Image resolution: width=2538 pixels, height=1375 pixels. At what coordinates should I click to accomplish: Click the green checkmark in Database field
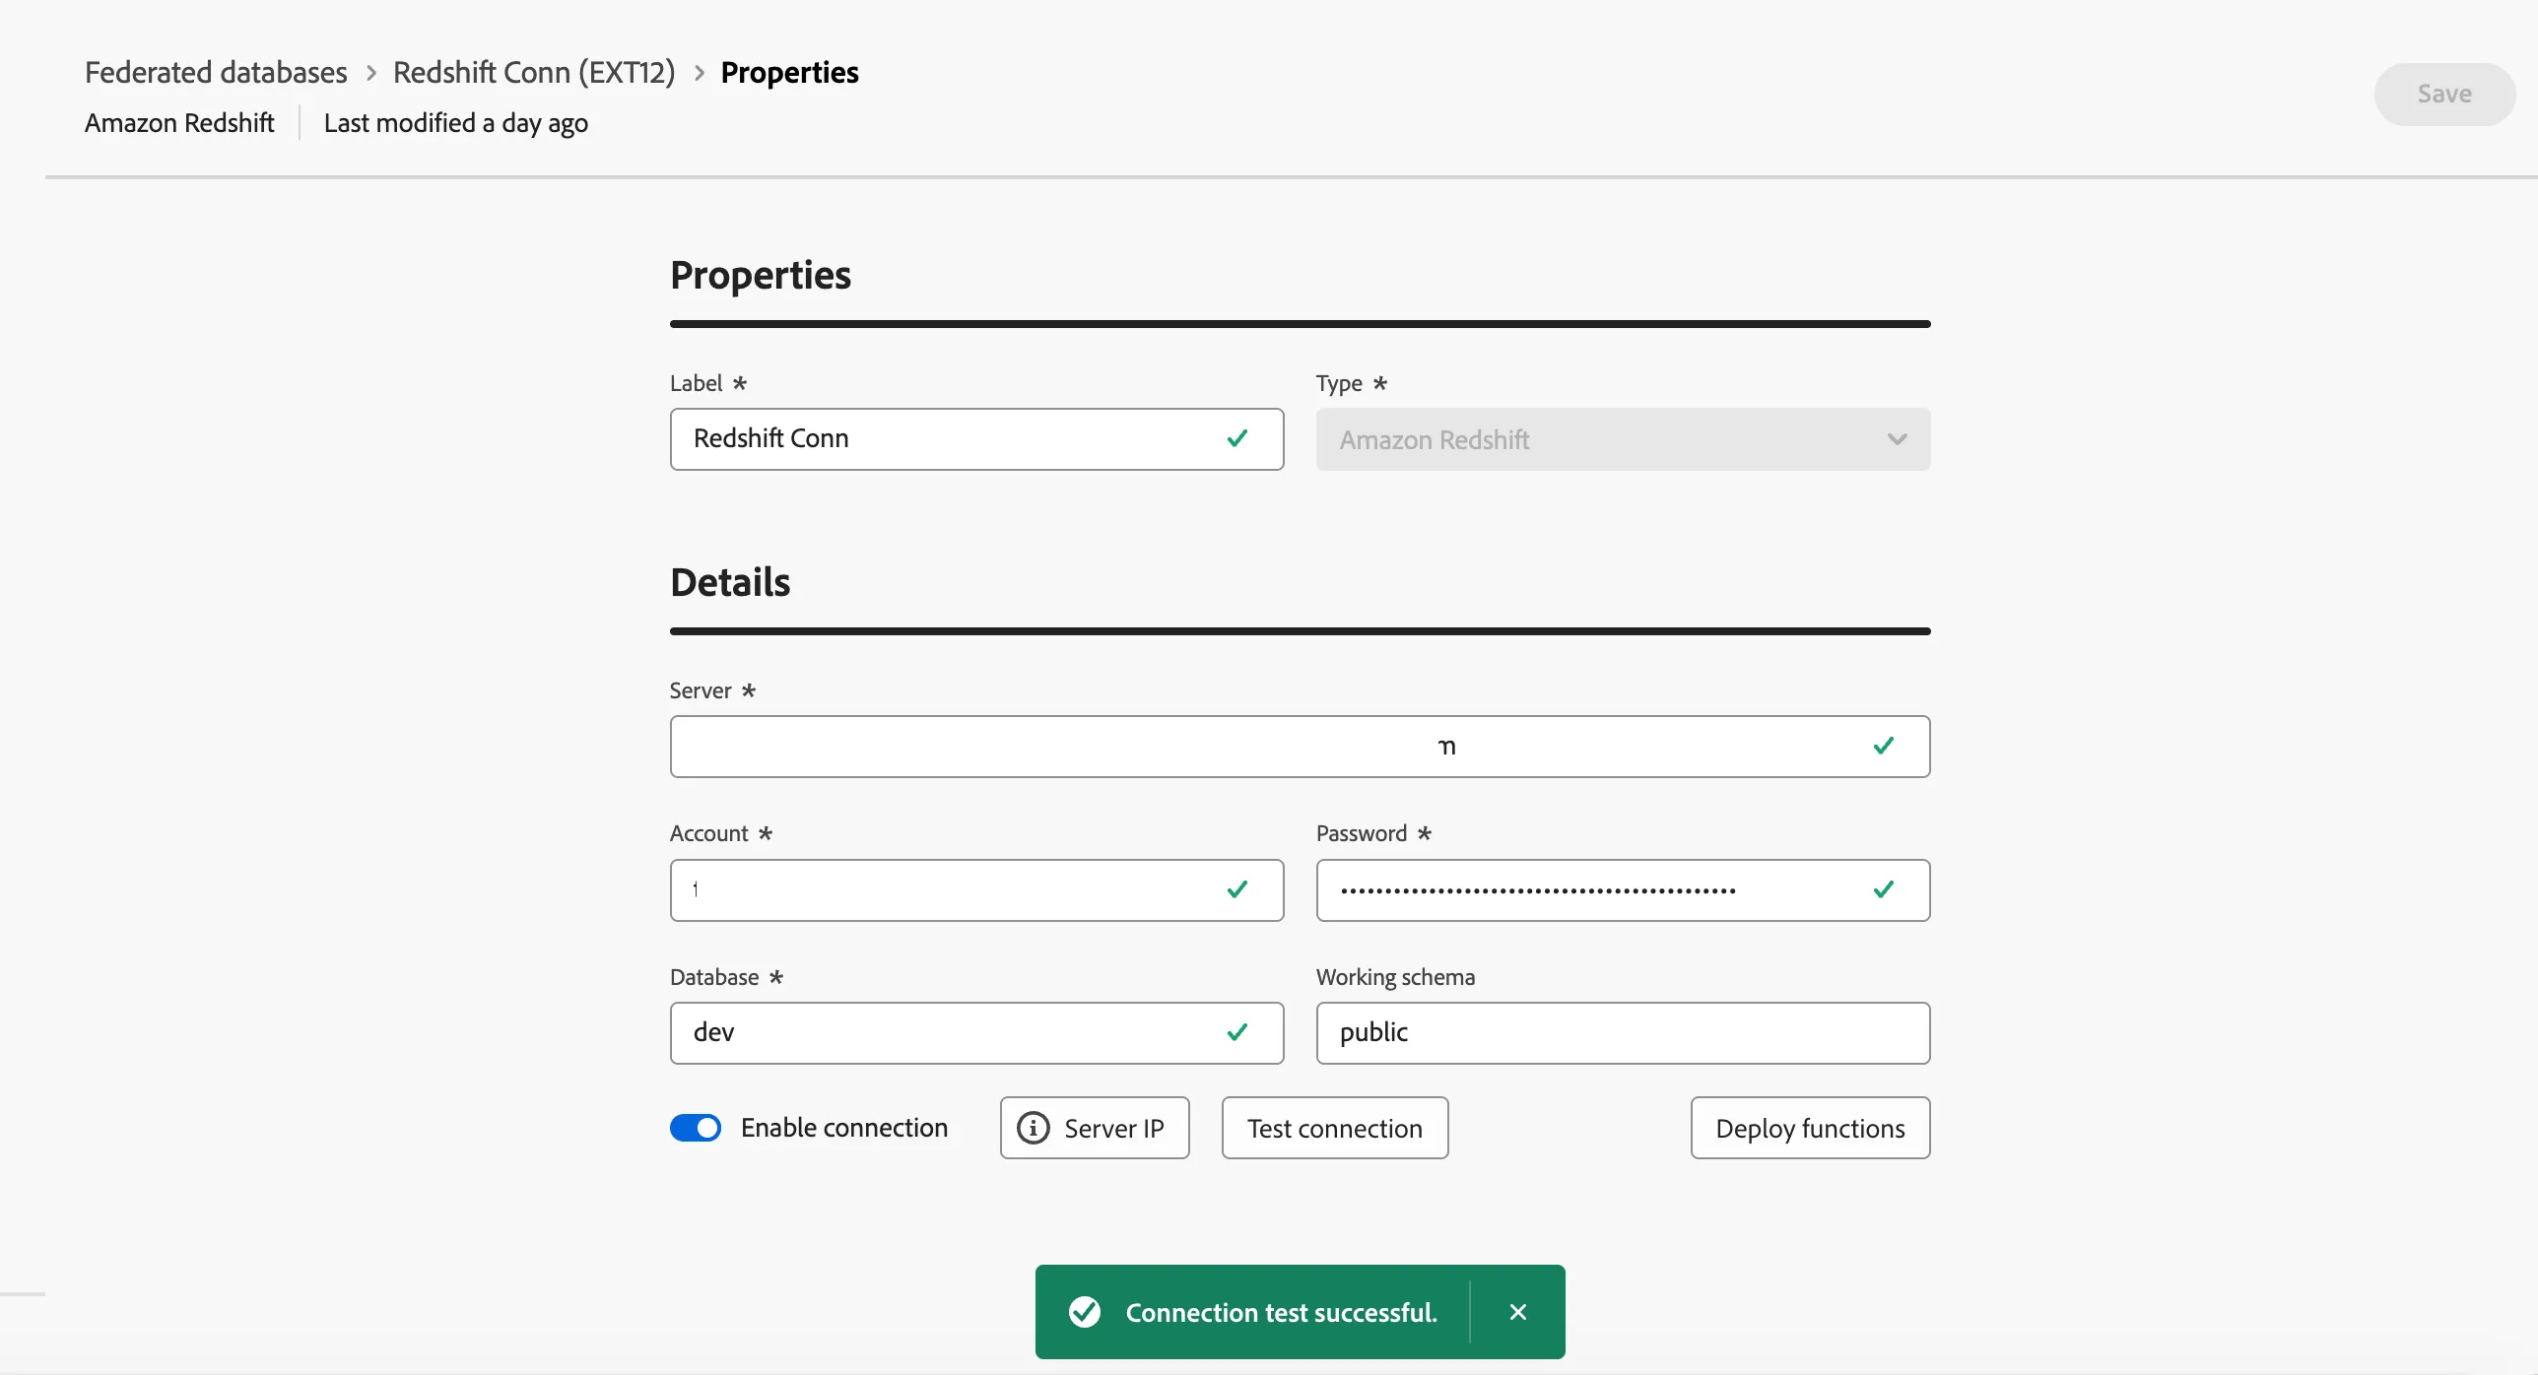pos(1237,1032)
